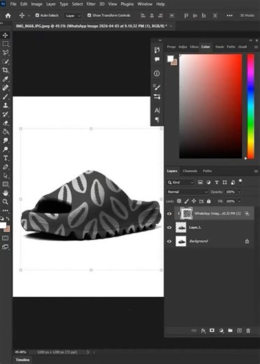Toggle Lock transparent pixels

179,201
